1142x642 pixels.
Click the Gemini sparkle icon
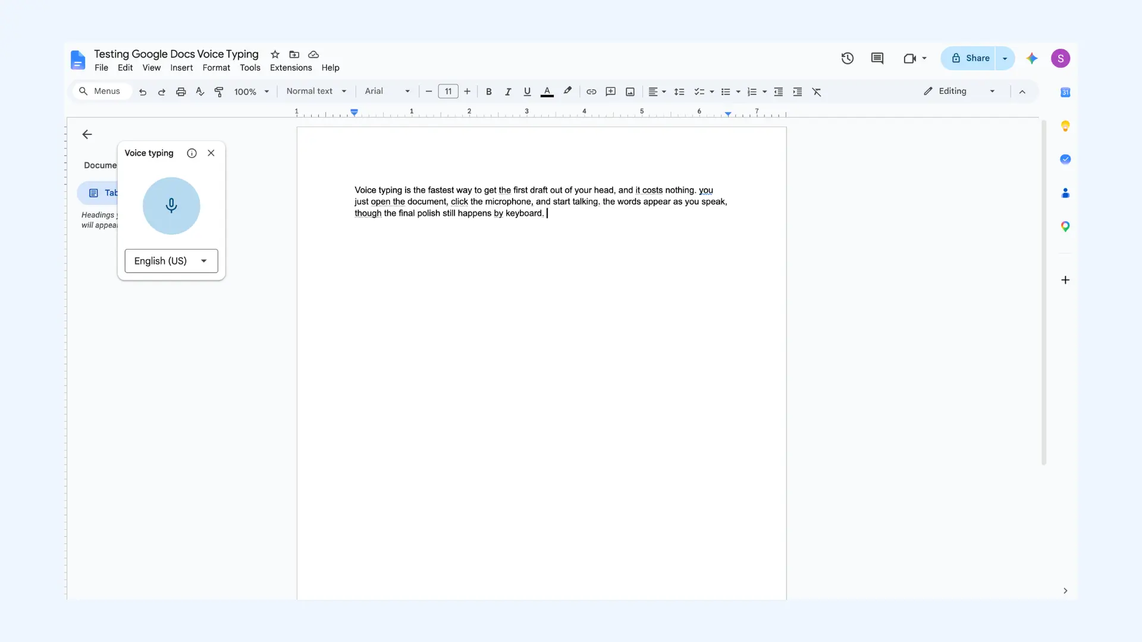pos(1032,58)
